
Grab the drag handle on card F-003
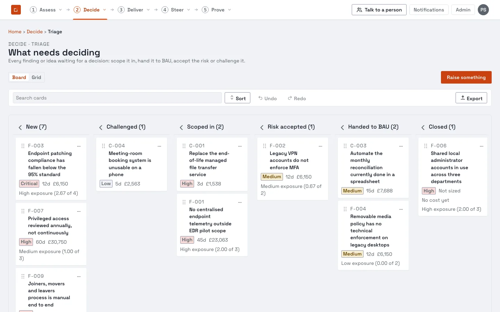pyautogui.click(x=23, y=146)
